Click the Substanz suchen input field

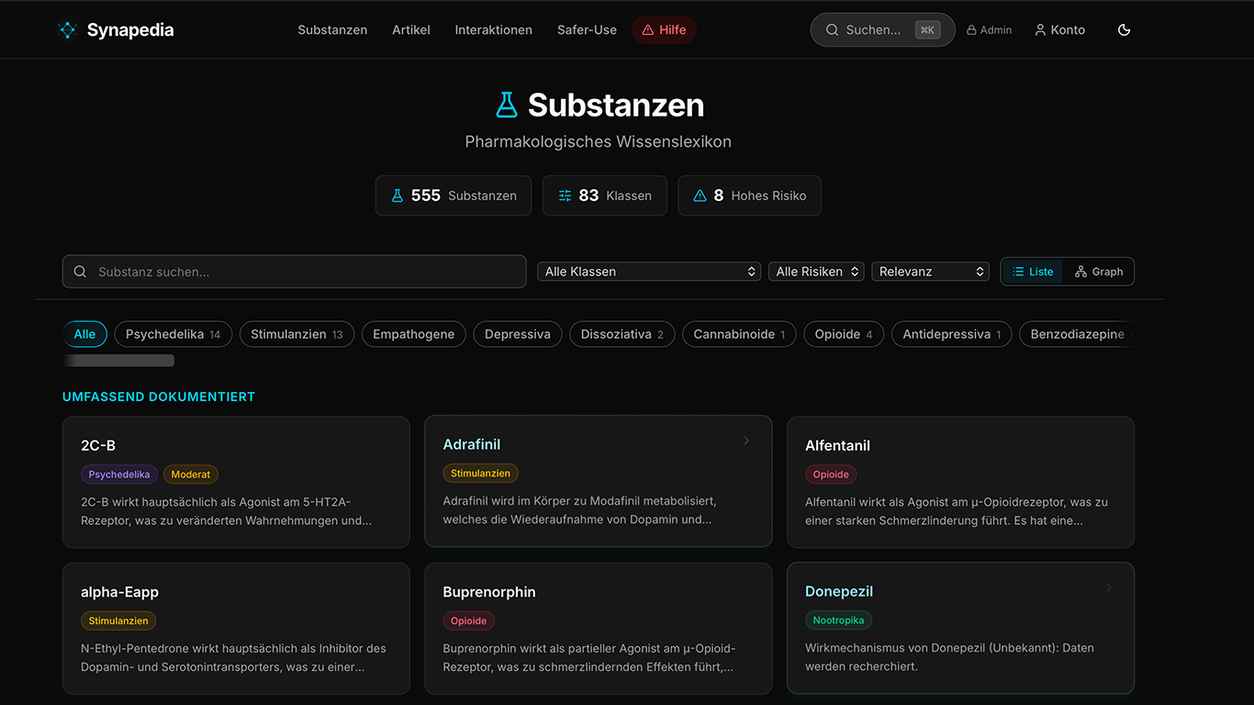294,271
